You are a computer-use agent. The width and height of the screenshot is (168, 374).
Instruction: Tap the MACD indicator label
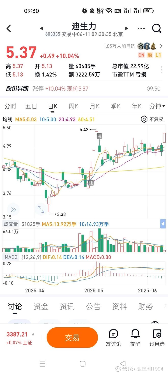[x=11, y=257]
